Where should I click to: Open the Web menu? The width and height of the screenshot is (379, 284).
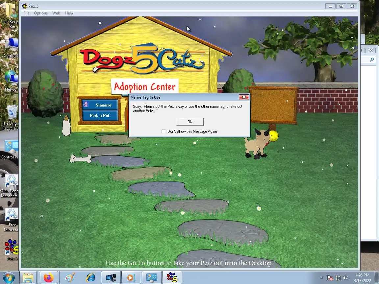coord(56,13)
